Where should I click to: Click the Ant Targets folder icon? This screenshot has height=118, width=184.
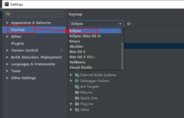point(77,87)
